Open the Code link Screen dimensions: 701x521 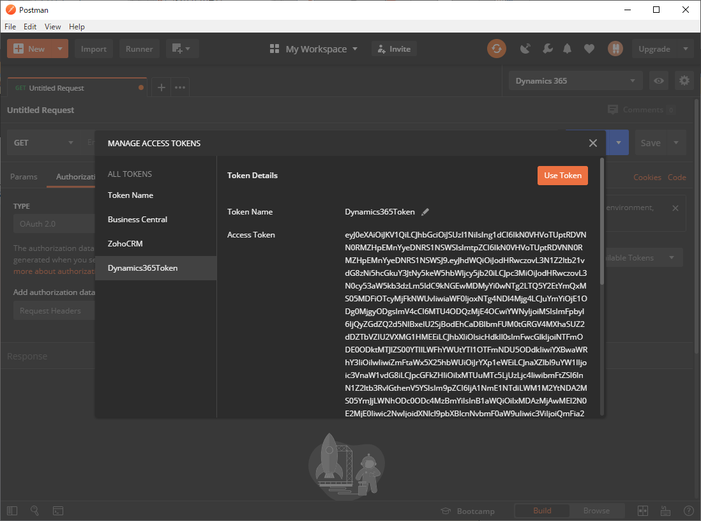[x=677, y=177]
